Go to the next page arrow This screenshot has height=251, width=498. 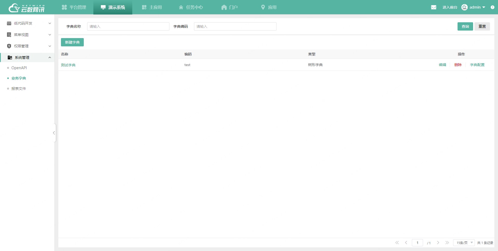pos(438,243)
